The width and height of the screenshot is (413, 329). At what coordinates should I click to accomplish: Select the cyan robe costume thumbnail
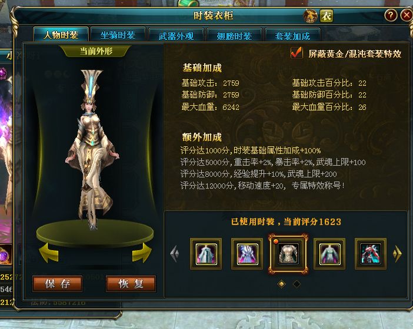tap(206, 254)
